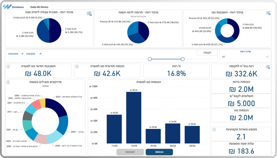This screenshot has width=277, height=158.
Task: Show info for monthly net invoices per position
Action: pos(8,67)
